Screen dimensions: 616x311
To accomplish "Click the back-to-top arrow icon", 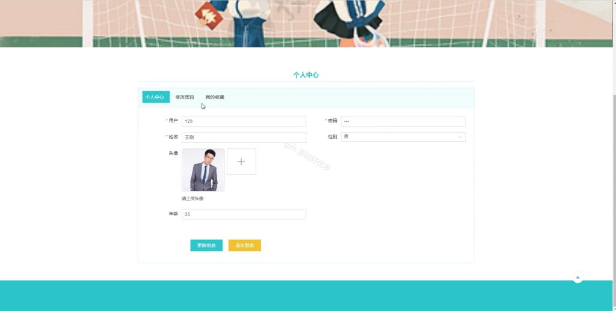I will pyautogui.click(x=577, y=277).
